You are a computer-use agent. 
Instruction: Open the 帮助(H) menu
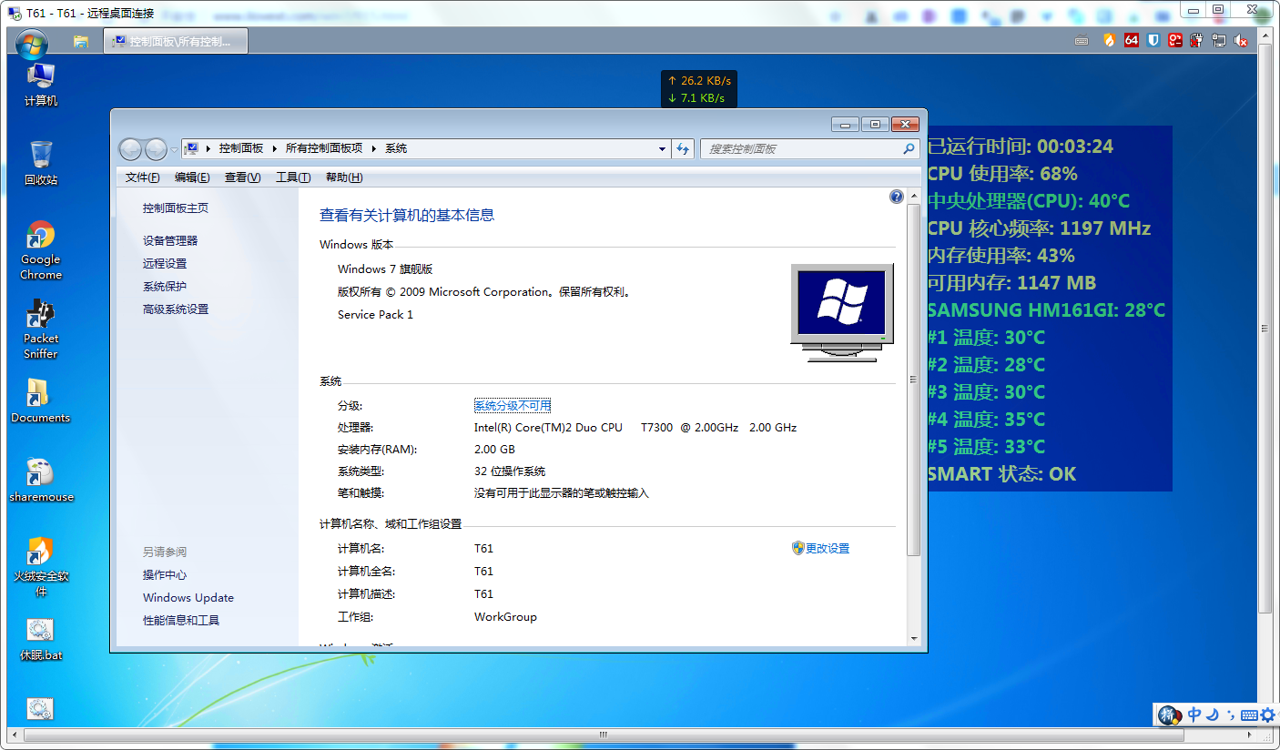tap(344, 177)
